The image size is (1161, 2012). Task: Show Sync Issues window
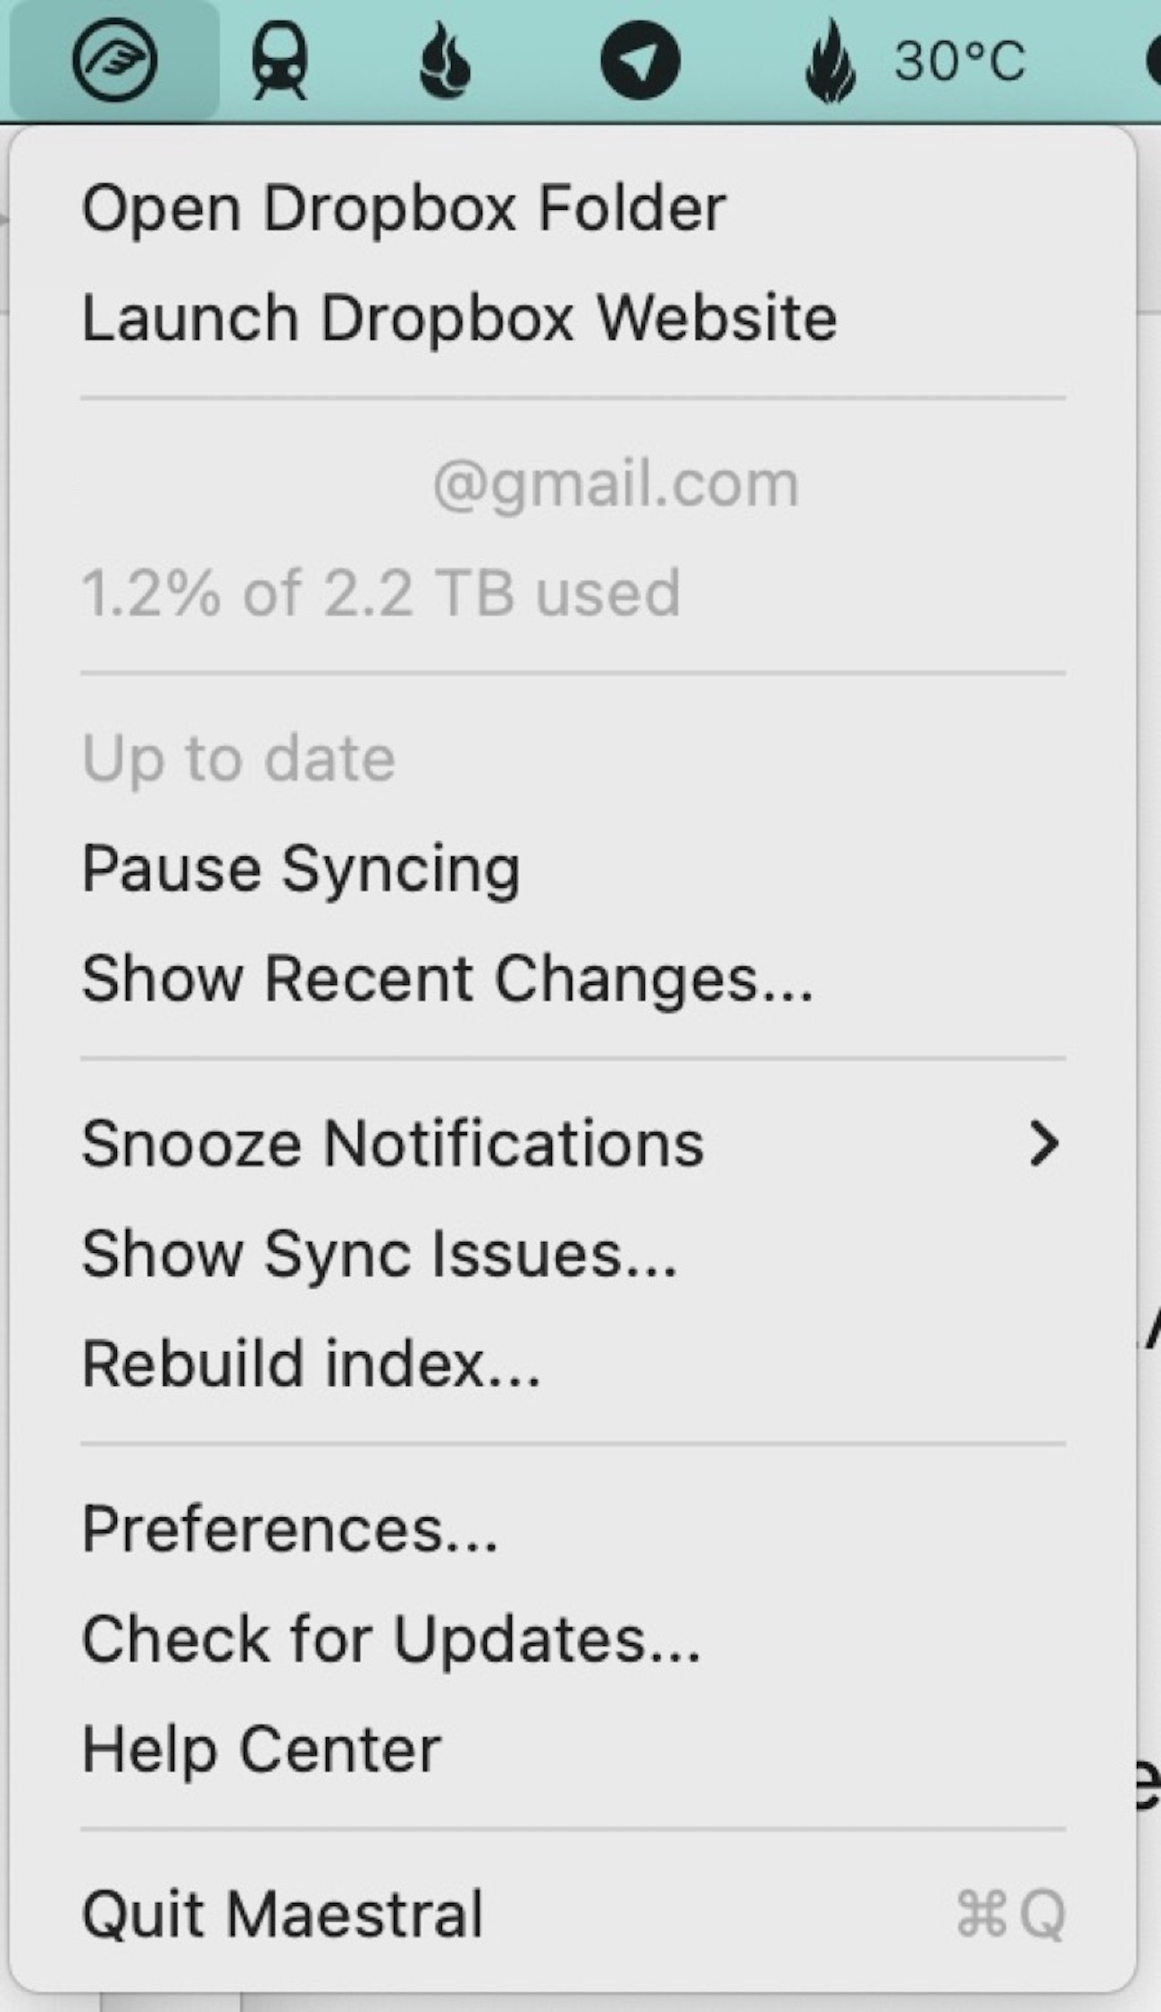coord(380,1253)
